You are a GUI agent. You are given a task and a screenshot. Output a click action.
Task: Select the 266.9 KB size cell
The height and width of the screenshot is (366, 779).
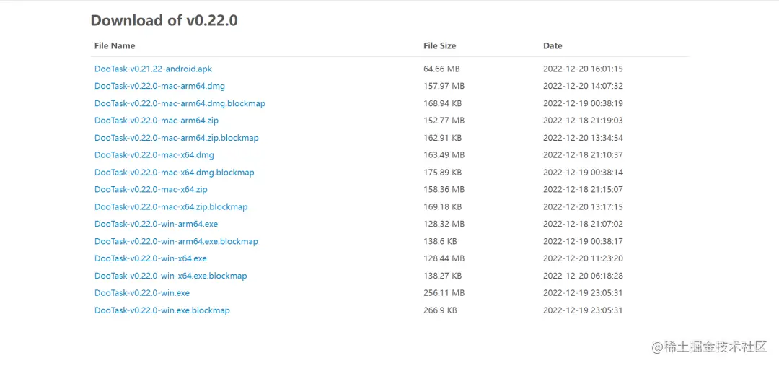pyautogui.click(x=440, y=310)
